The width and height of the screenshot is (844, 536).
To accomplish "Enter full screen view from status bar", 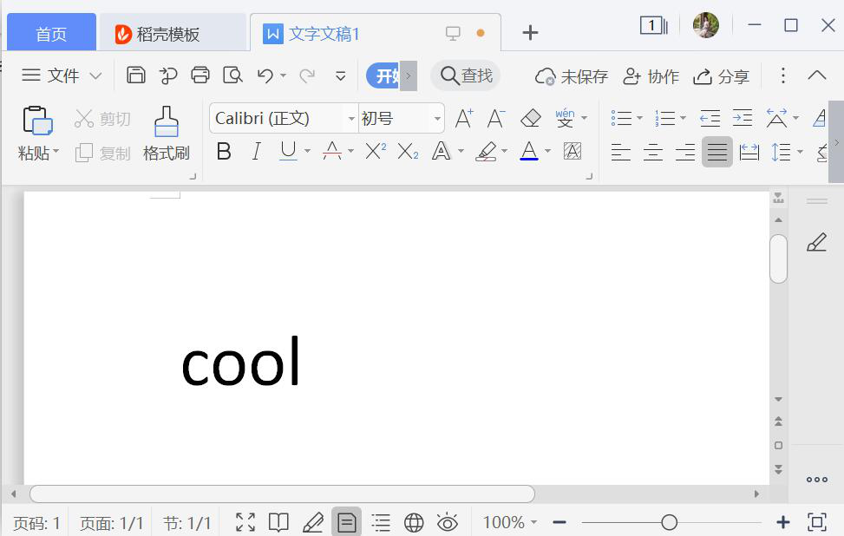I will 245,522.
